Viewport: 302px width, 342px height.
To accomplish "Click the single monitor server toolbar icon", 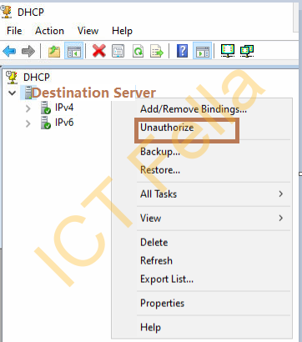I will click(x=228, y=51).
